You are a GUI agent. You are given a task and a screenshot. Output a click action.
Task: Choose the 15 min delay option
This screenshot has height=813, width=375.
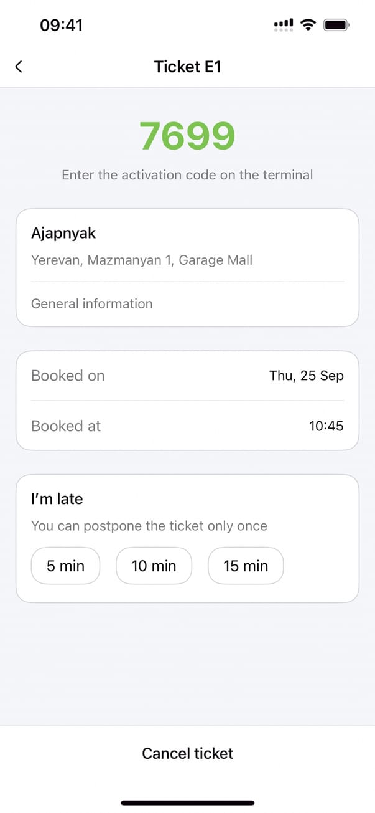246,566
